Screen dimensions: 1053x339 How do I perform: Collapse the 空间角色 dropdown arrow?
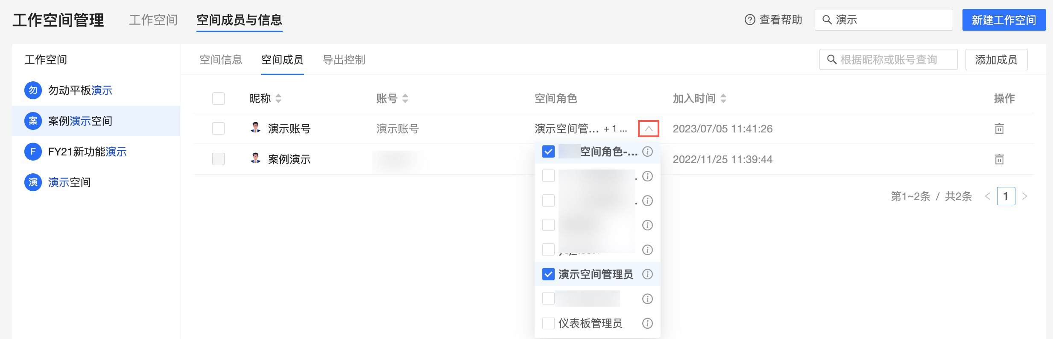coord(648,129)
